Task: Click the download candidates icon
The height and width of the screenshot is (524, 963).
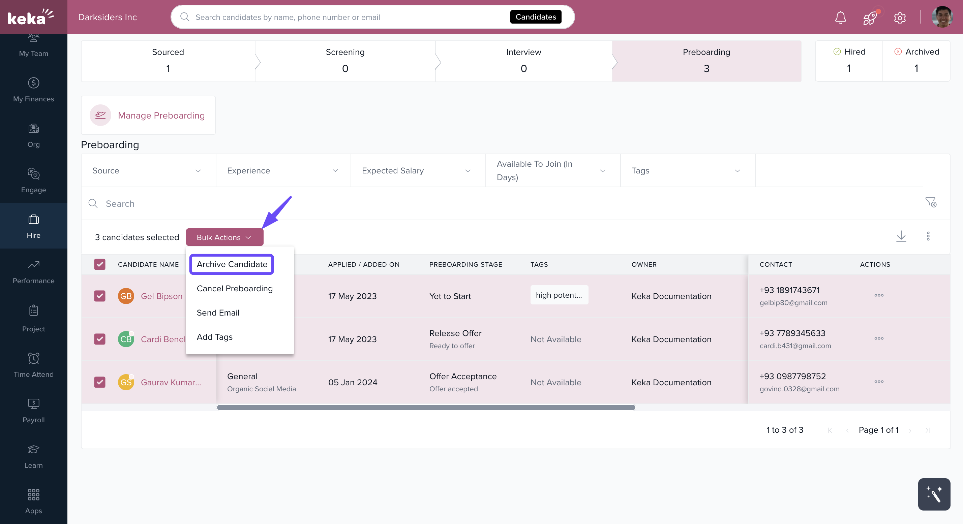Action: click(x=901, y=236)
